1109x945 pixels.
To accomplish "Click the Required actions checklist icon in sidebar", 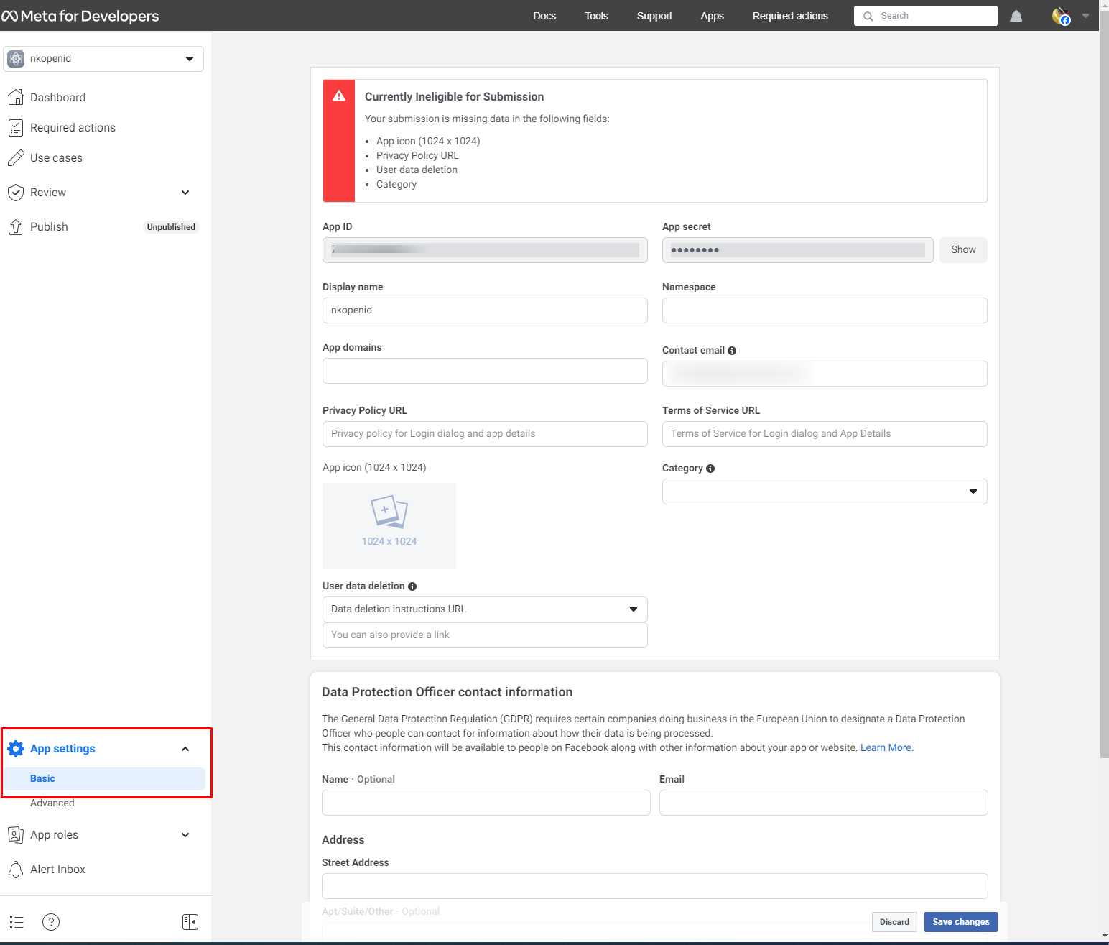I will (x=16, y=127).
